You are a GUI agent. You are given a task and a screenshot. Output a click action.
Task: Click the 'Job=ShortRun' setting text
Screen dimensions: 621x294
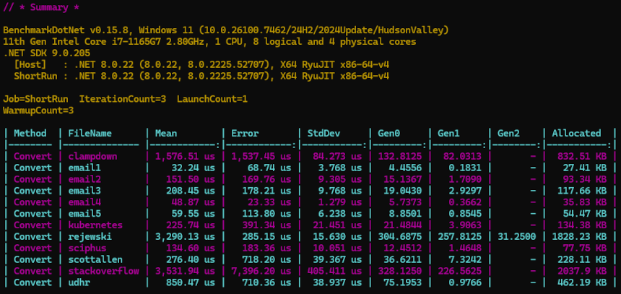[x=35, y=99]
